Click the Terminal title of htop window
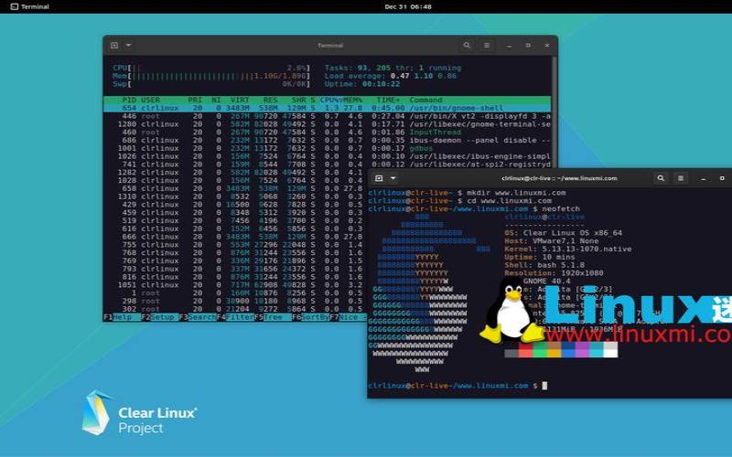Viewport: 732px width, 457px height. 330,45
